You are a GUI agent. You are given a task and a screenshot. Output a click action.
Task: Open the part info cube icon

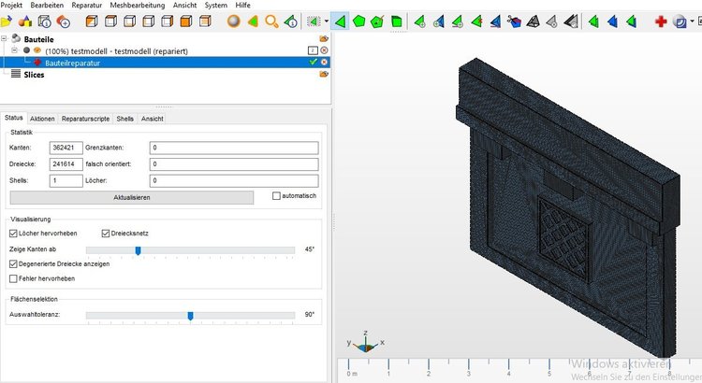(x=44, y=21)
